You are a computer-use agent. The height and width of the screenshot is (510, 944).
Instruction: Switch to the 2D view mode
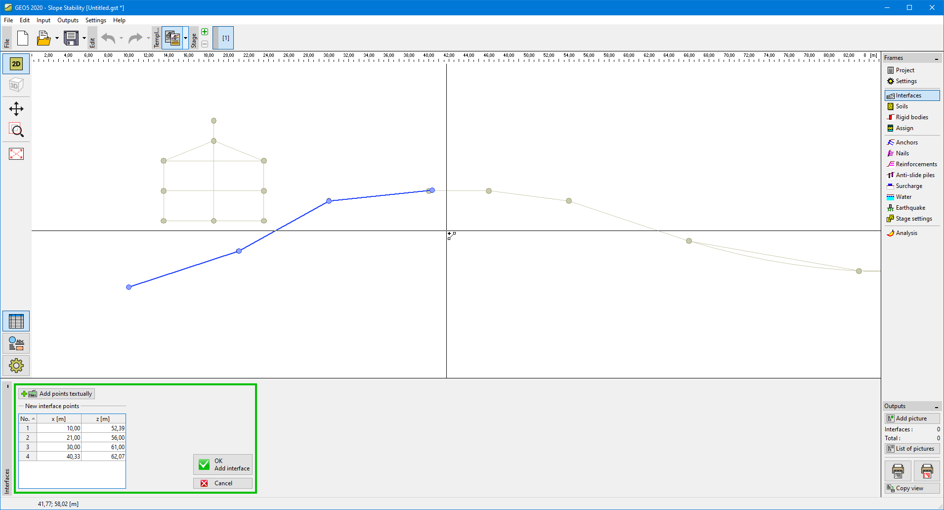coord(16,64)
